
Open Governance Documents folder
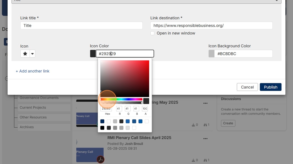[x=44, y=98]
